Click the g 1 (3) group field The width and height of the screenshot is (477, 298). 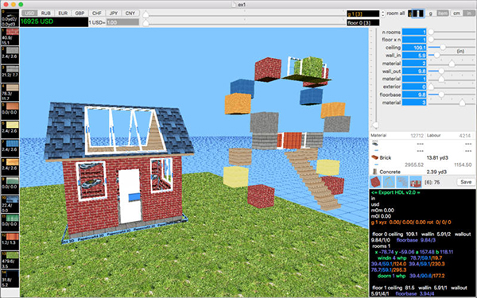[x=363, y=14]
